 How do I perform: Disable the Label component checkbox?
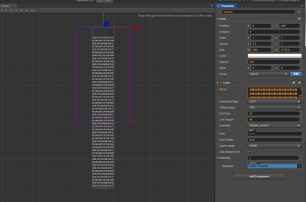221,83
